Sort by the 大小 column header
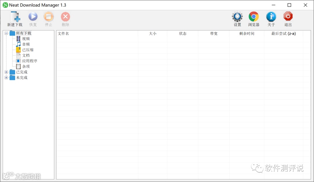Viewport: 314px width, 182px height. [x=153, y=34]
